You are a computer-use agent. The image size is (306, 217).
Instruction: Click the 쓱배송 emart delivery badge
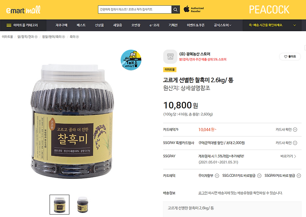tap(131, 60)
